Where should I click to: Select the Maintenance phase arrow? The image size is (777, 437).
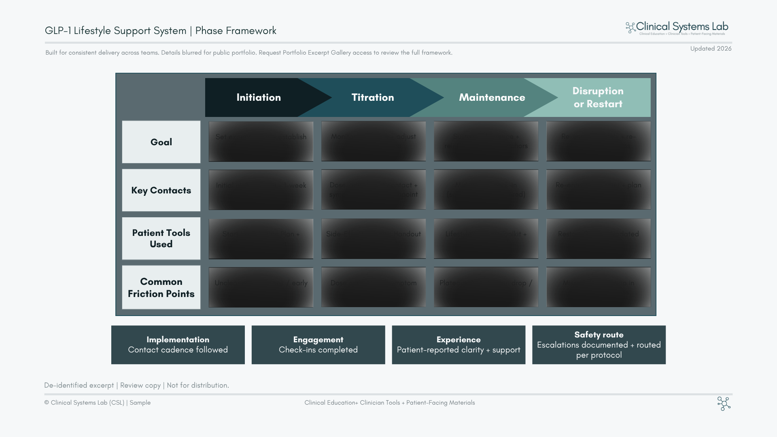[x=492, y=98]
